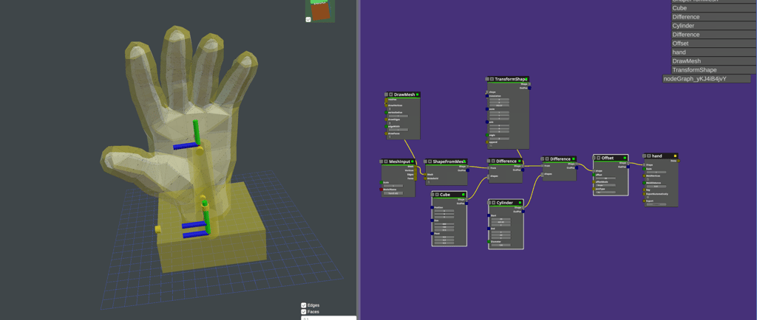Screen dimensions: 757x320
Task: Click the Done output socket on hand node
Action: (679, 161)
